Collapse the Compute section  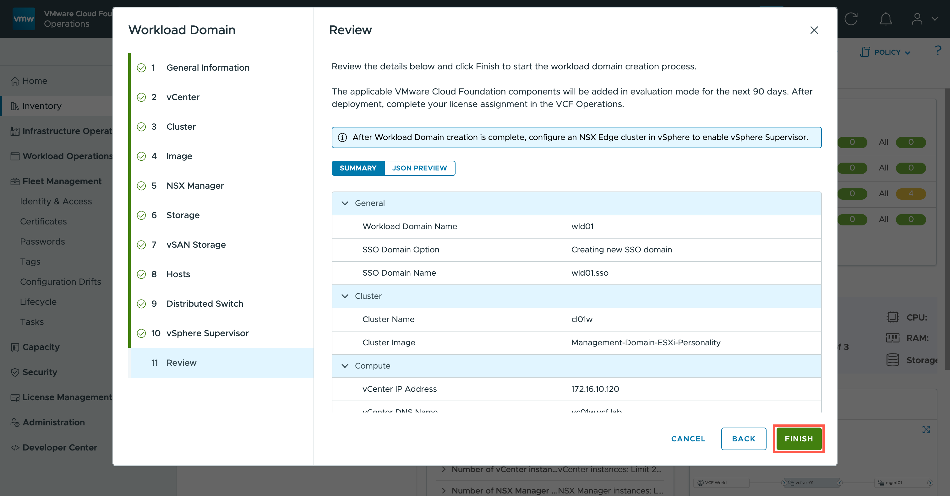coord(345,366)
